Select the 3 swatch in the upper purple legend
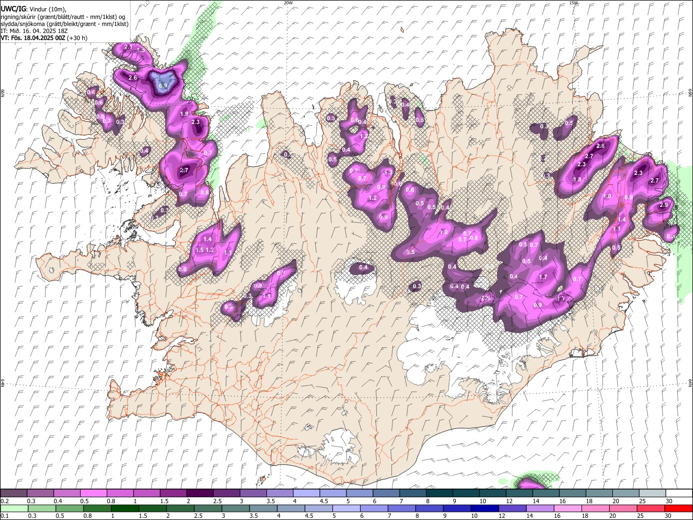Image resolution: width=693 pixels, height=520 pixels. click(253, 493)
